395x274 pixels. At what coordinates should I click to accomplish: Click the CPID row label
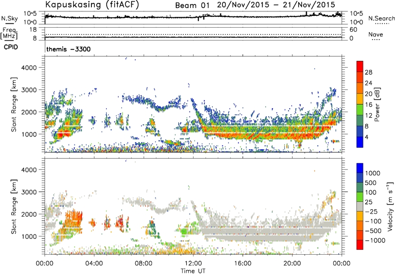coord(11,47)
